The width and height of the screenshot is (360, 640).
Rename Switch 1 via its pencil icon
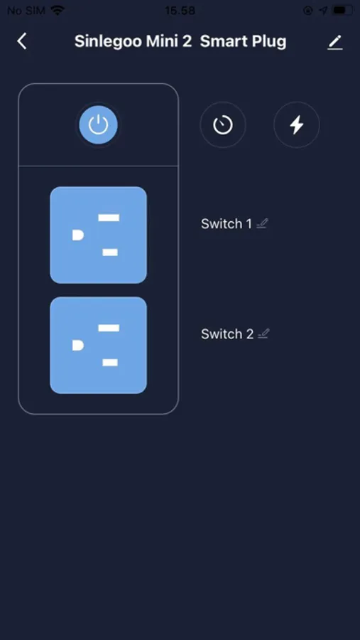point(262,223)
